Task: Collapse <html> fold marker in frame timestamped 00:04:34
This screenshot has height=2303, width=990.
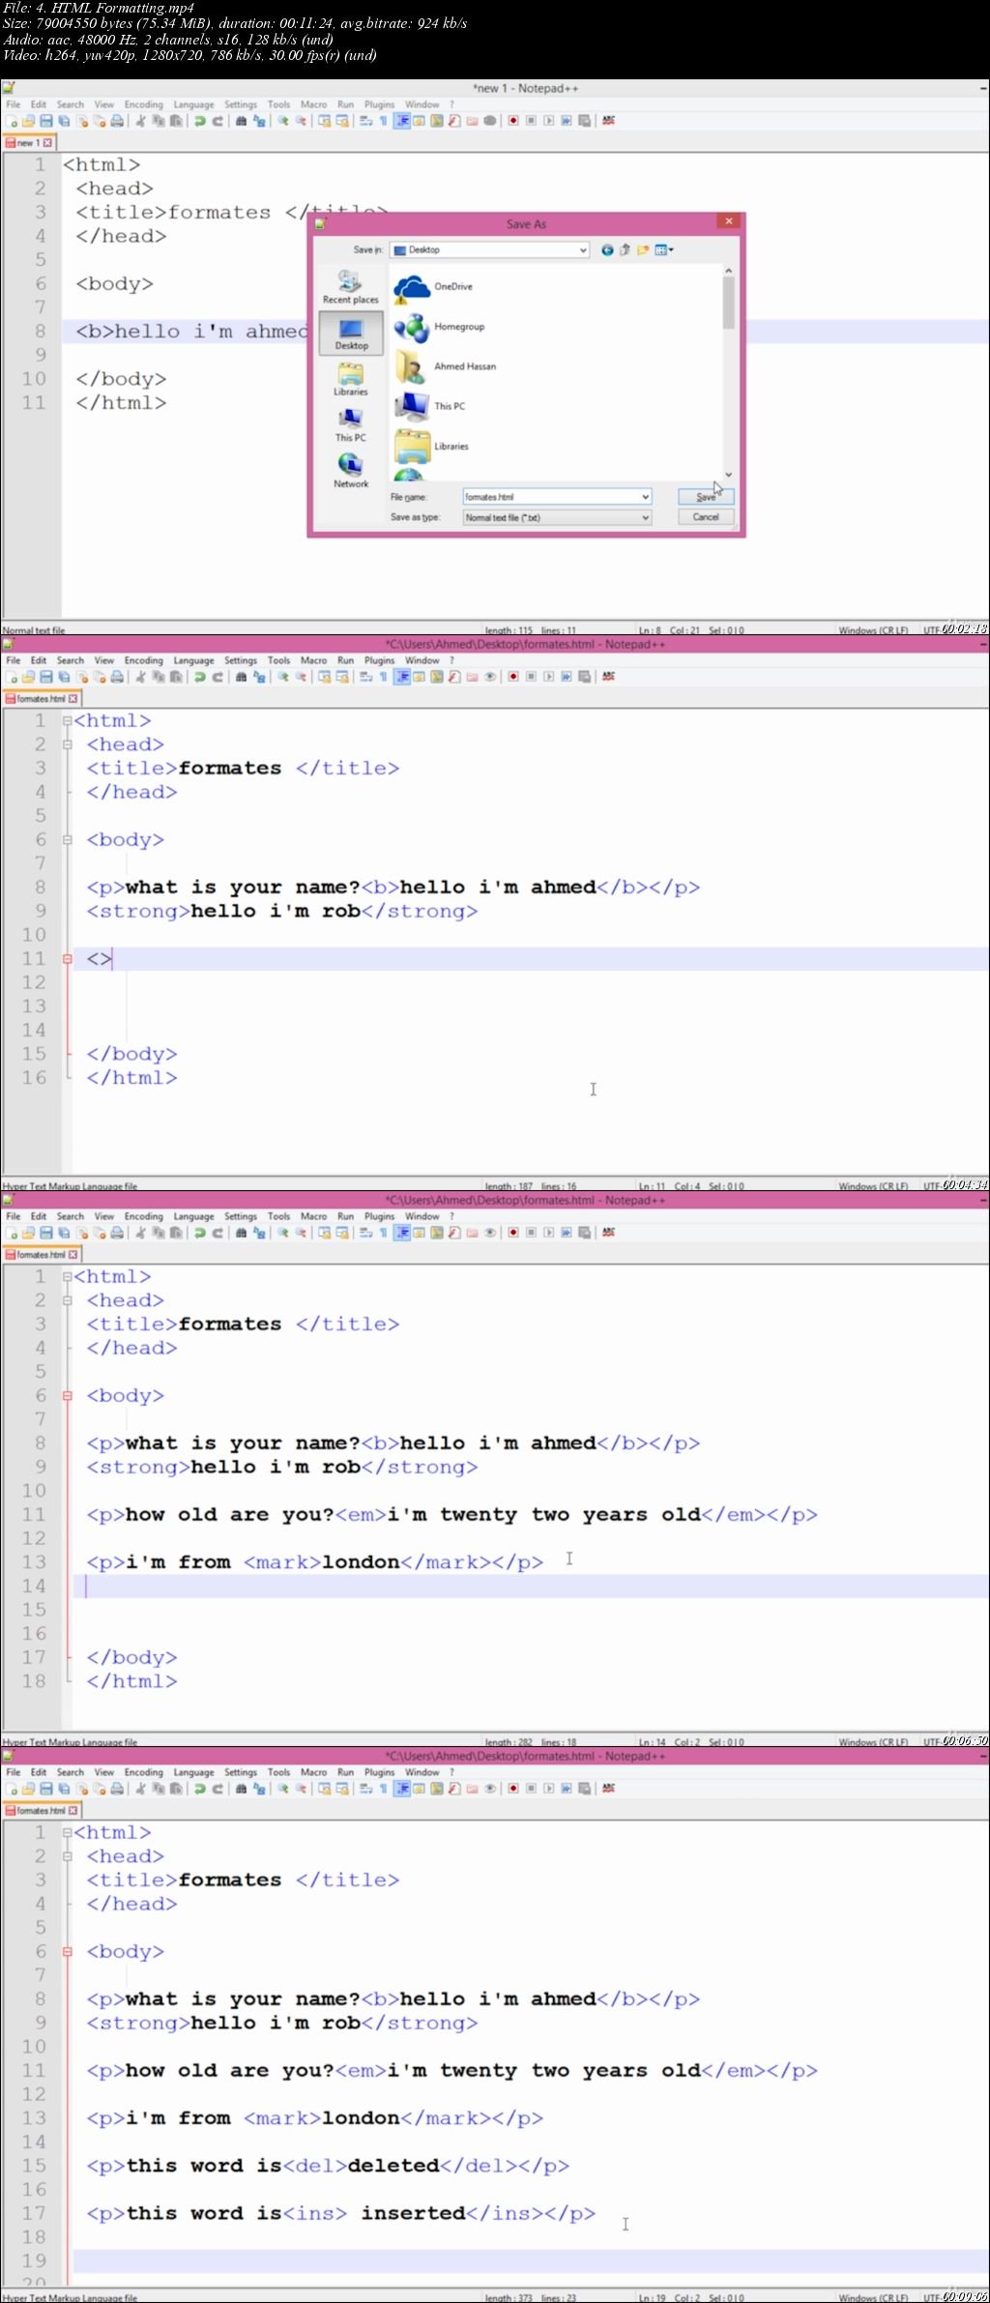Action: tap(68, 721)
